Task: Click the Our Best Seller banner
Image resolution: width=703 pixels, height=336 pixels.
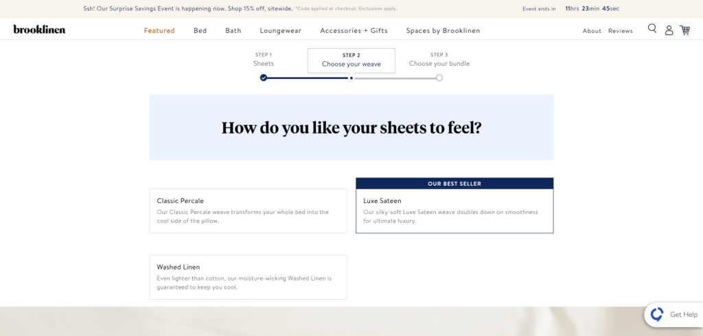Action: tap(454, 184)
